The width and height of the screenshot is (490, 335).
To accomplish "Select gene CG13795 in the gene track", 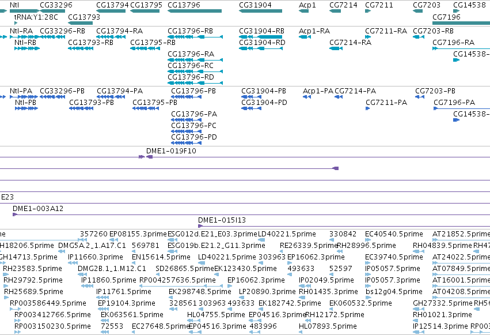I will coord(145,11).
